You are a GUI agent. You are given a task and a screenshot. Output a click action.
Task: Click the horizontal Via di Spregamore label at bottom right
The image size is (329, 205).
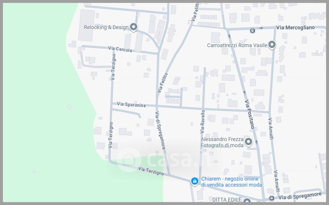tap(303, 200)
